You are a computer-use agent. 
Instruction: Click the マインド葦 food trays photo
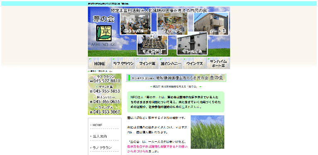pyautogui.click(x=153, y=45)
